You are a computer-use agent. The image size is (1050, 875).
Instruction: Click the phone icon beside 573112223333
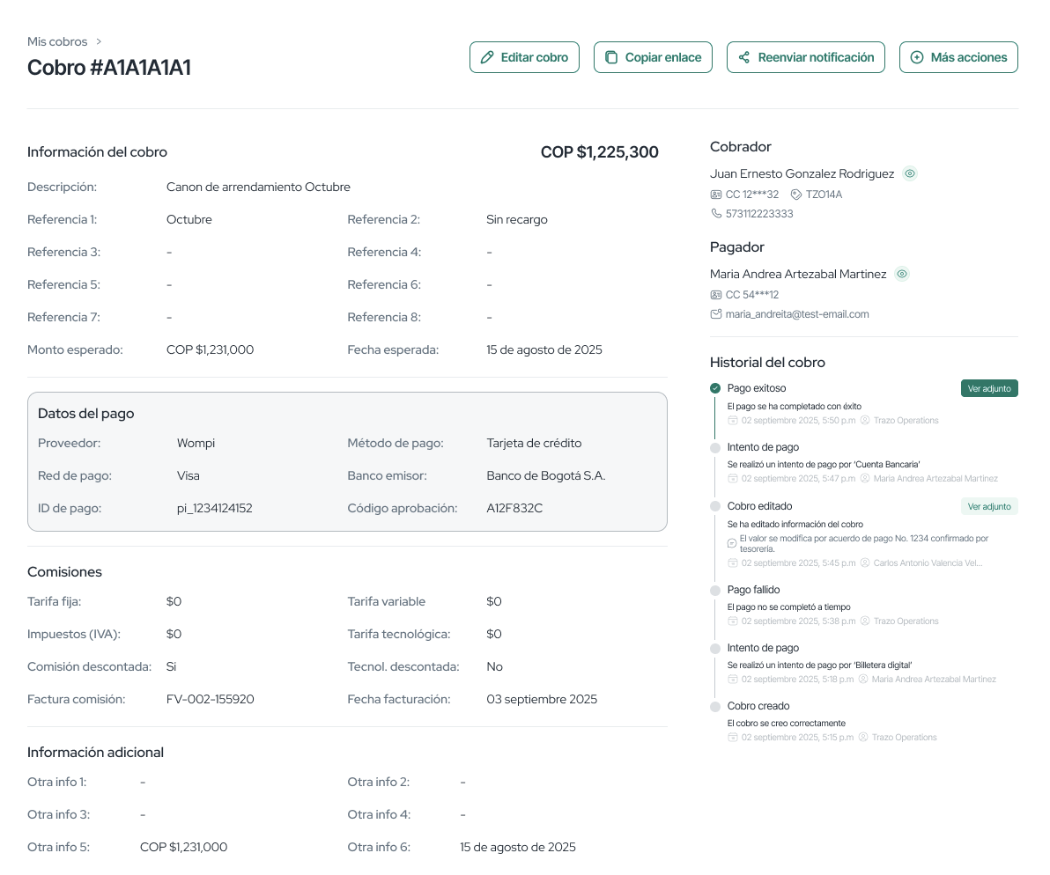coord(716,214)
